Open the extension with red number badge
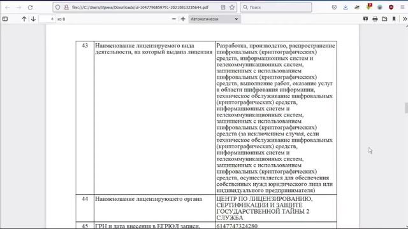This screenshot has height=229, width=408. click(368, 7)
